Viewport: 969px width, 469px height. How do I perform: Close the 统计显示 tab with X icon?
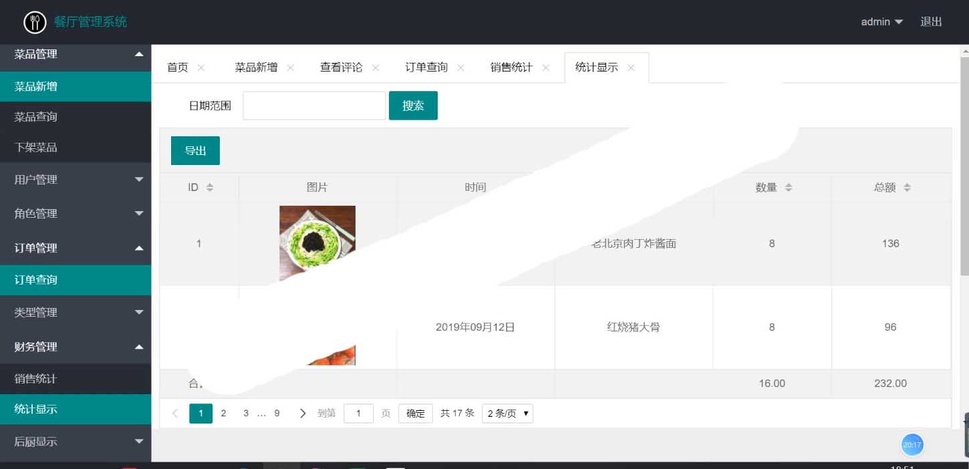pos(631,67)
